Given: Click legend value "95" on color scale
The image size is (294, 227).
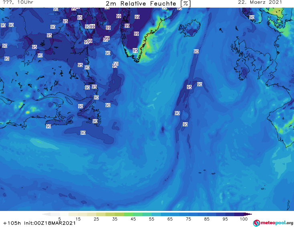Looking at the screenshot, I should pos(225,219).
